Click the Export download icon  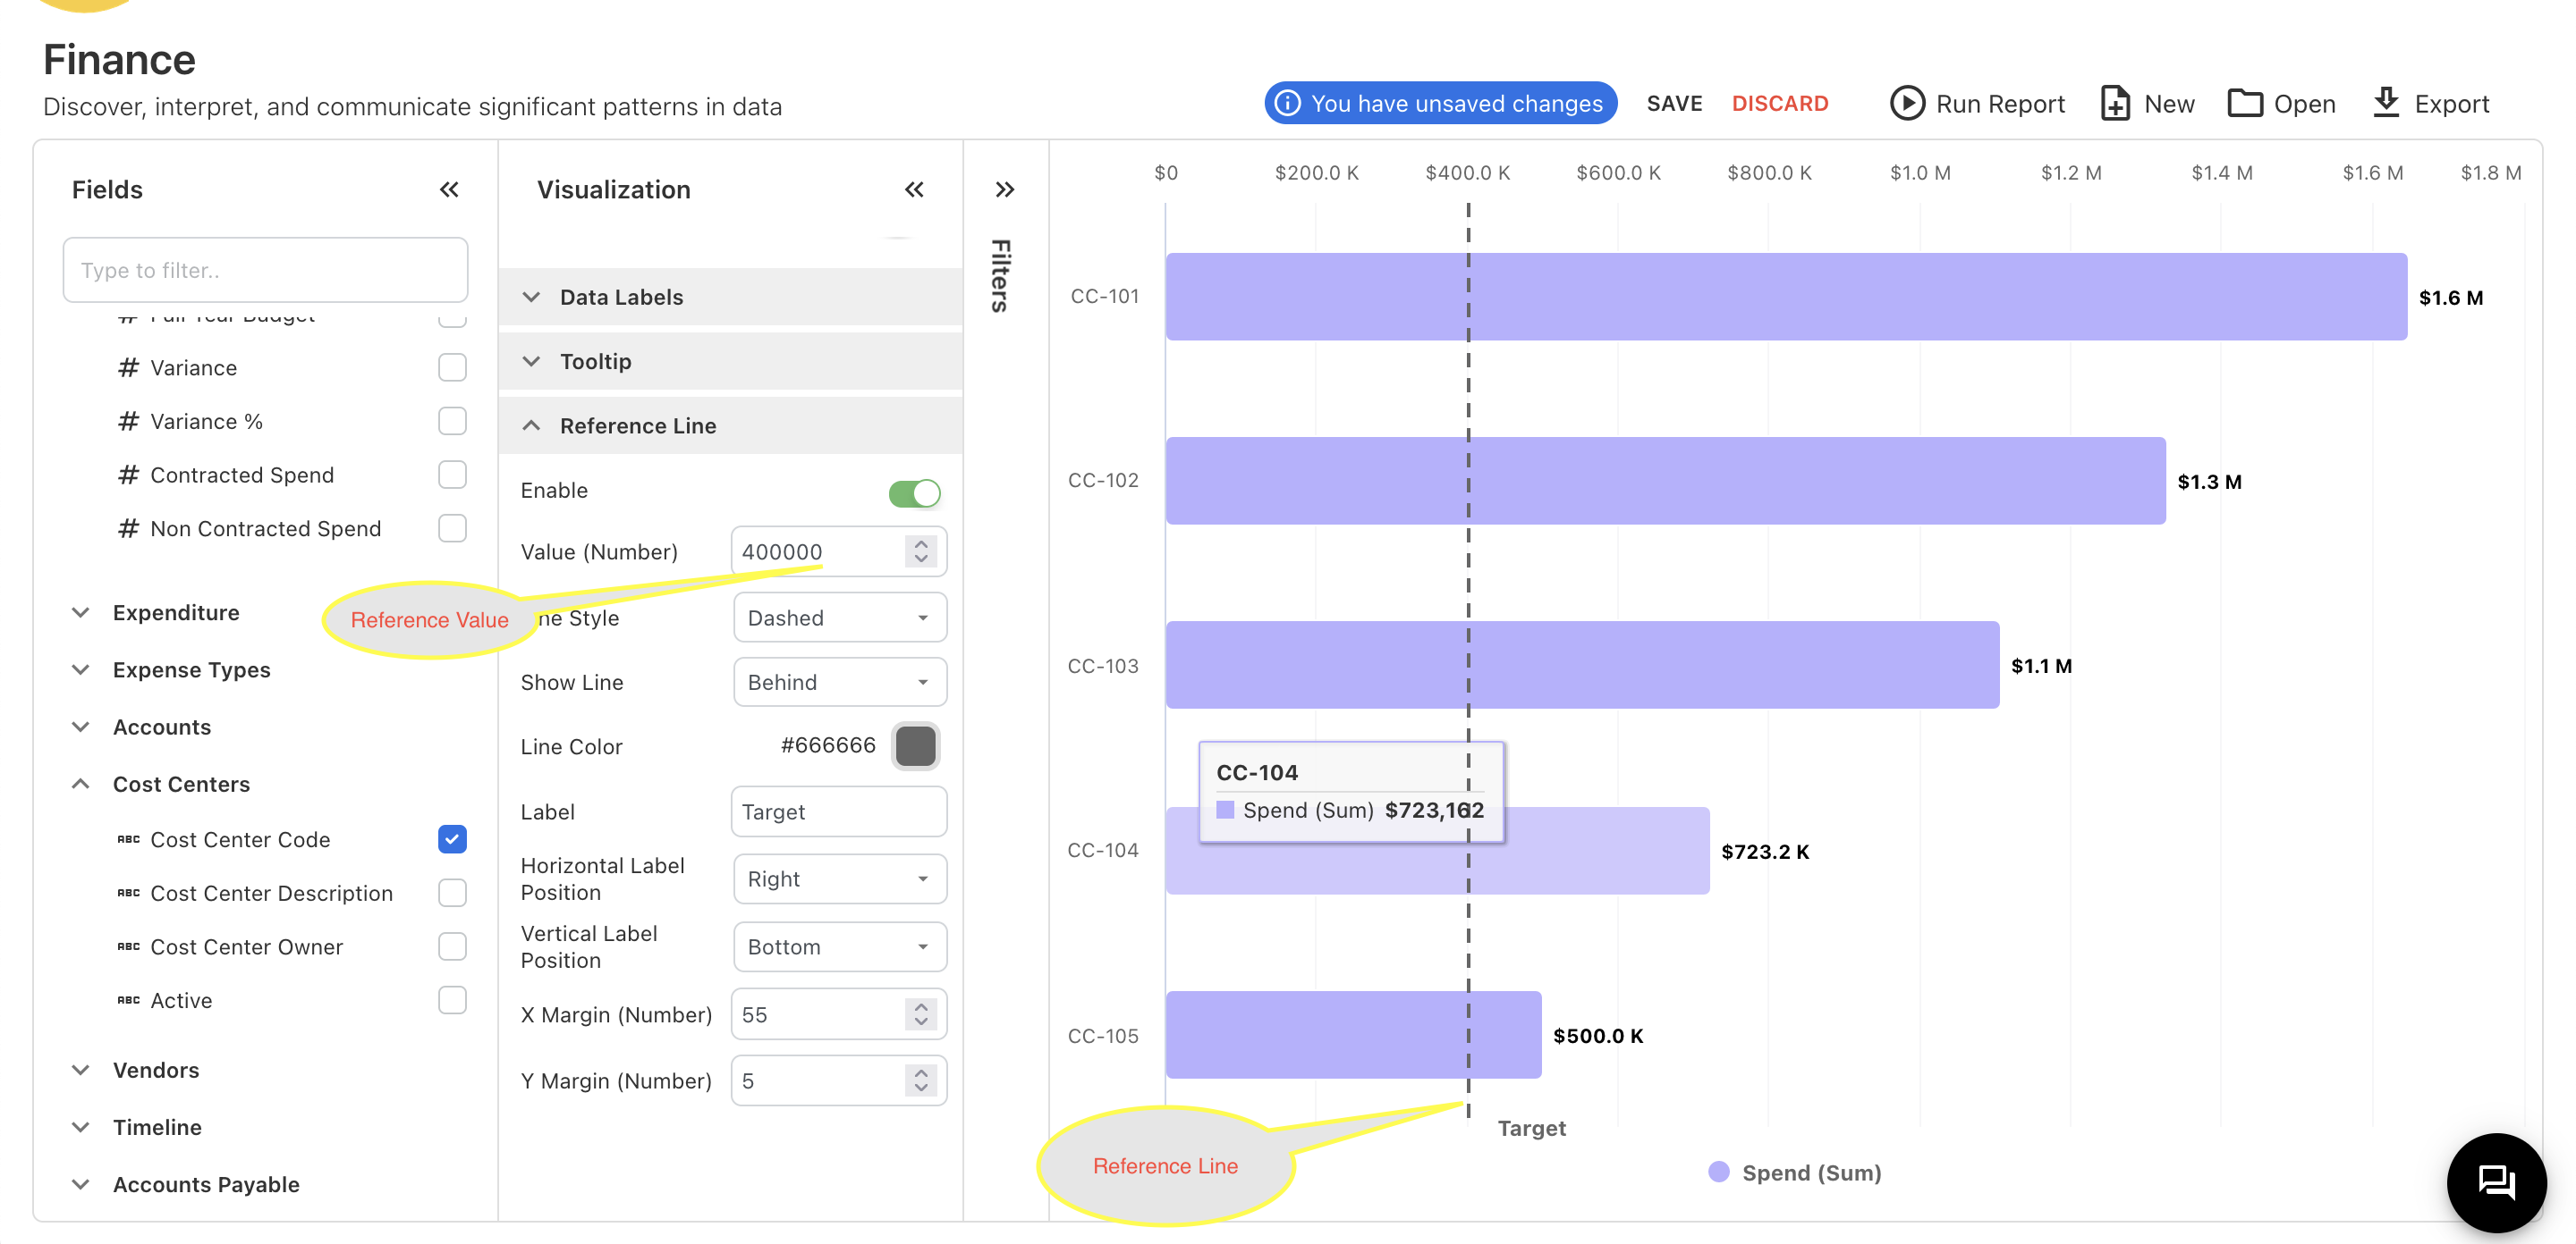[2386, 102]
